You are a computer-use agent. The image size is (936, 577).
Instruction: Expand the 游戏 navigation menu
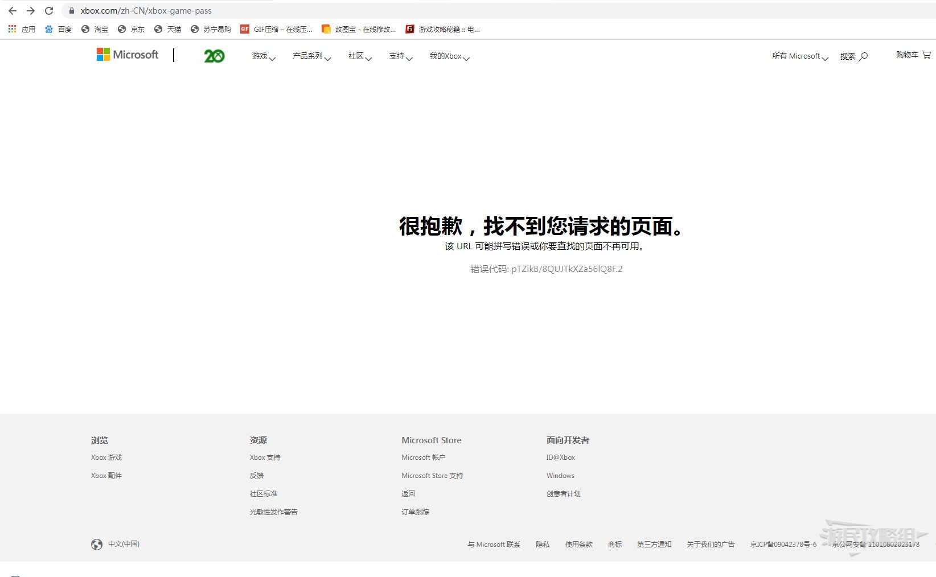coord(264,56)
